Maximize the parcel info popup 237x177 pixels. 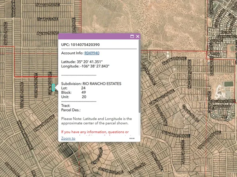pos(132,37)
